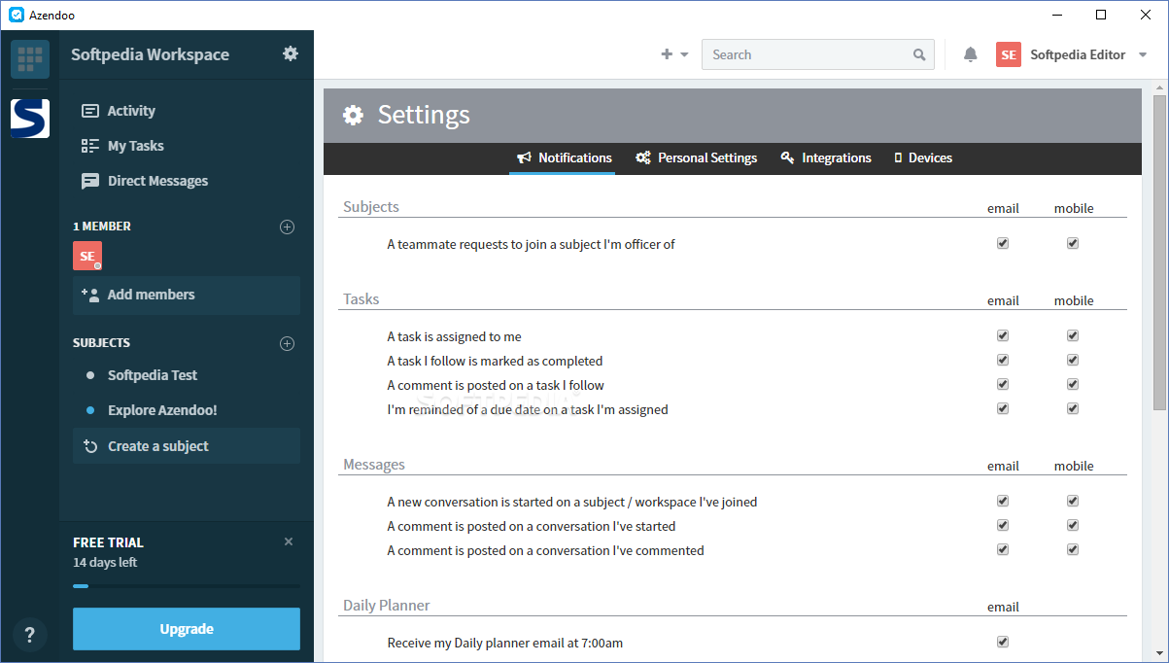Click the settings vertical scrollbar thumb
The image size is (1169, 663).
[x=1159, y=253]
